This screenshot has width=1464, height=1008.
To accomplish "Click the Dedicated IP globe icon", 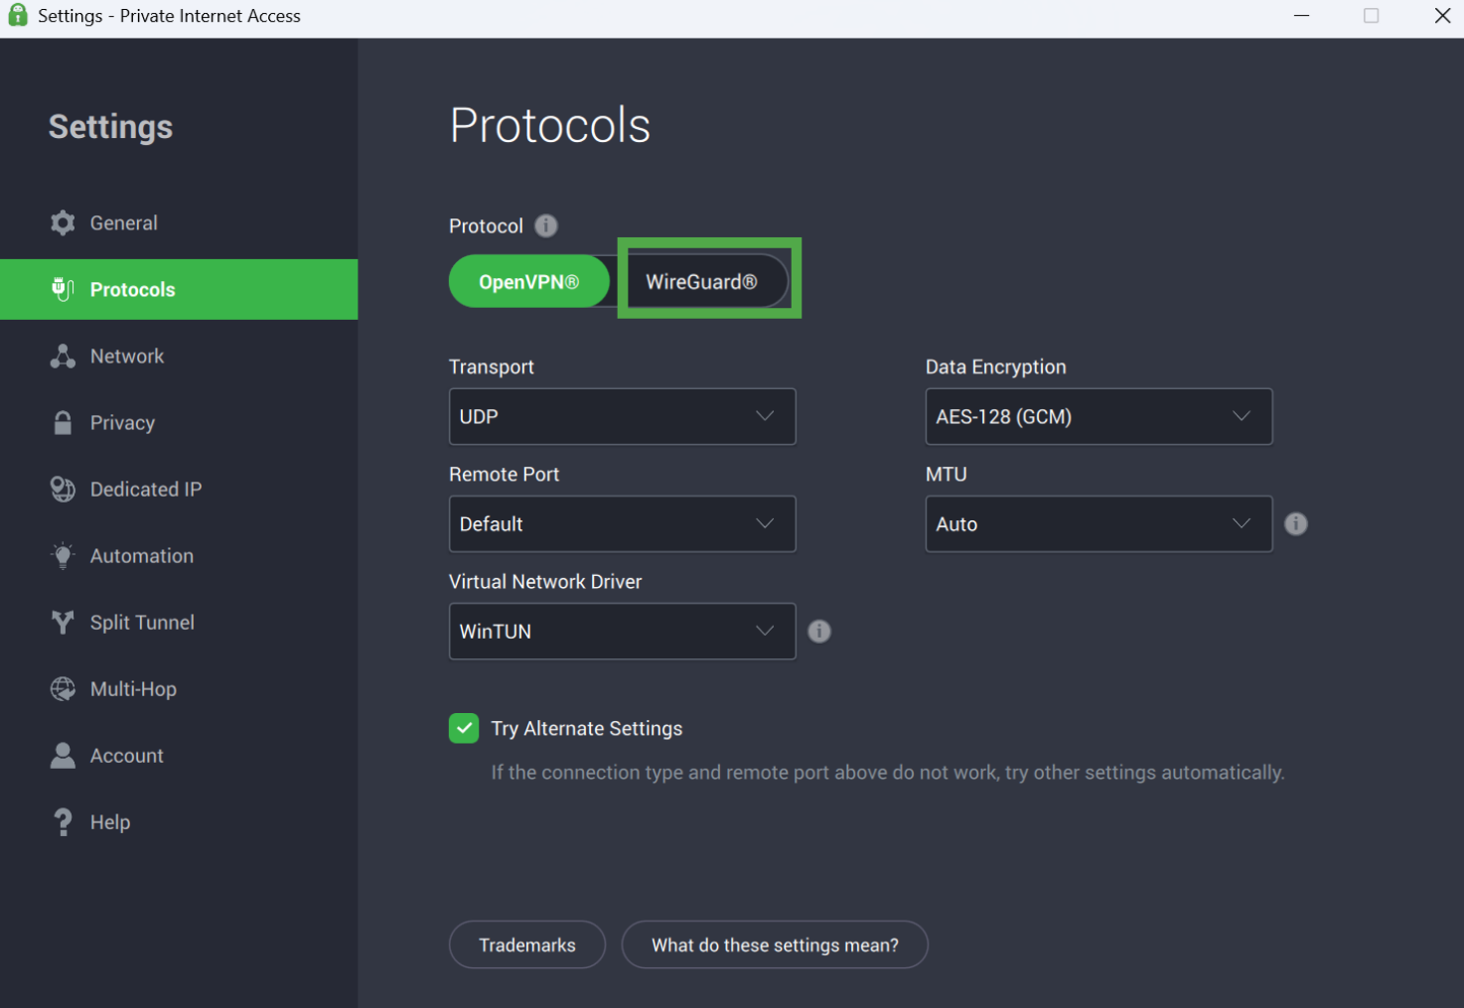I will 63,489.
